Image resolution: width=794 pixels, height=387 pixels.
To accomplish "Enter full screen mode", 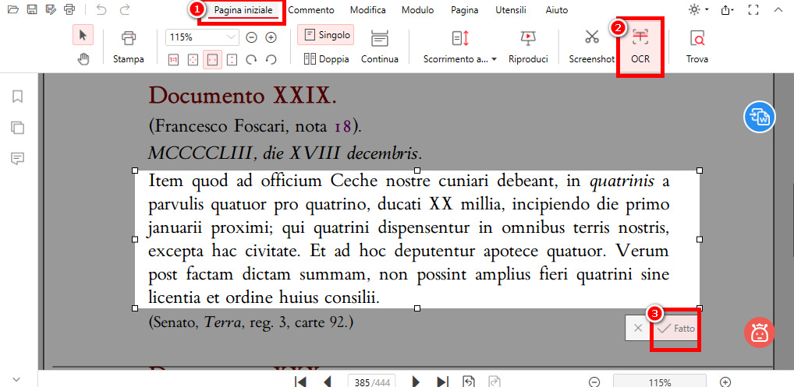I will [x=753, y=9].
